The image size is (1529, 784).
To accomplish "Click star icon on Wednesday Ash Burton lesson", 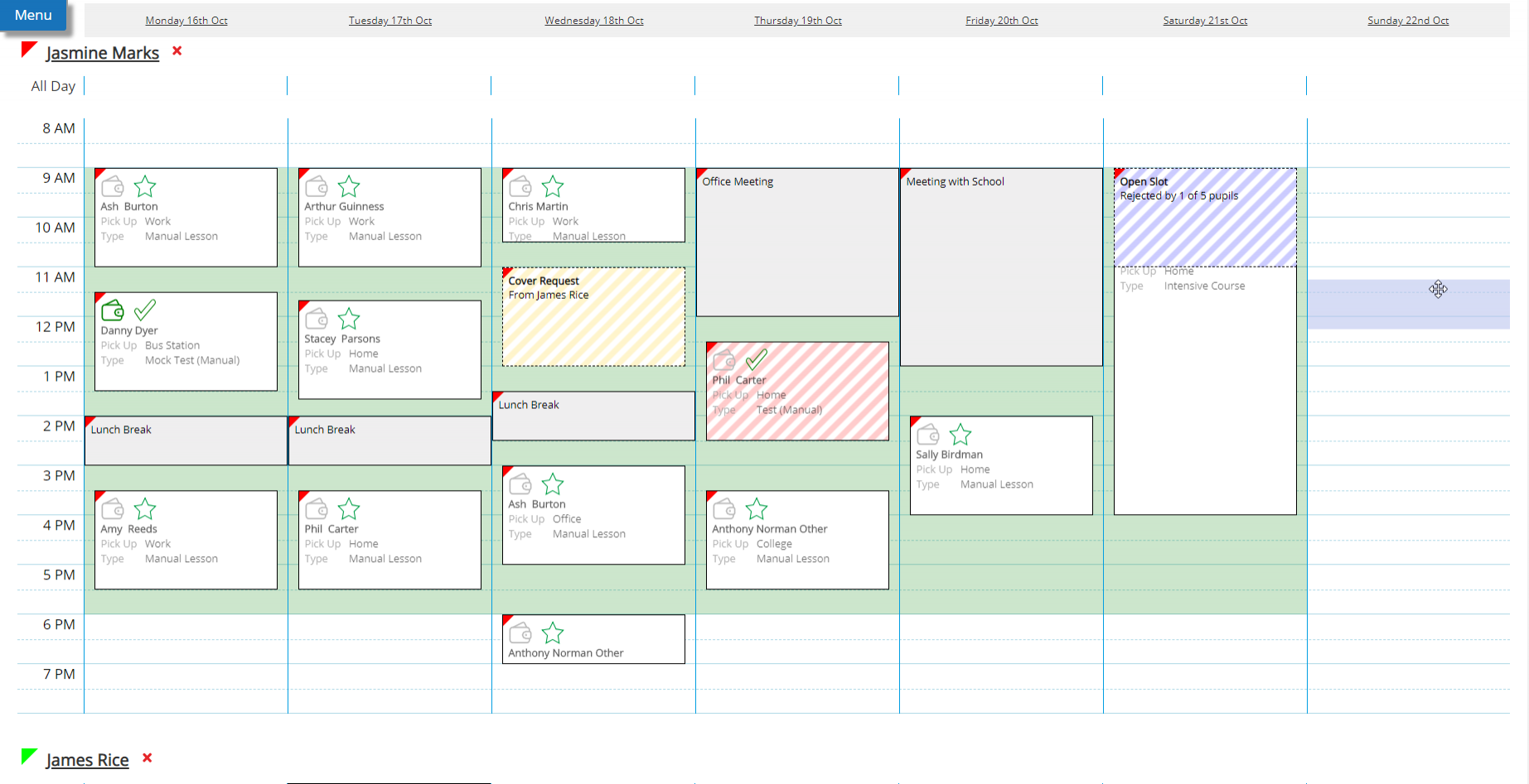I will [x=553, y=484].
